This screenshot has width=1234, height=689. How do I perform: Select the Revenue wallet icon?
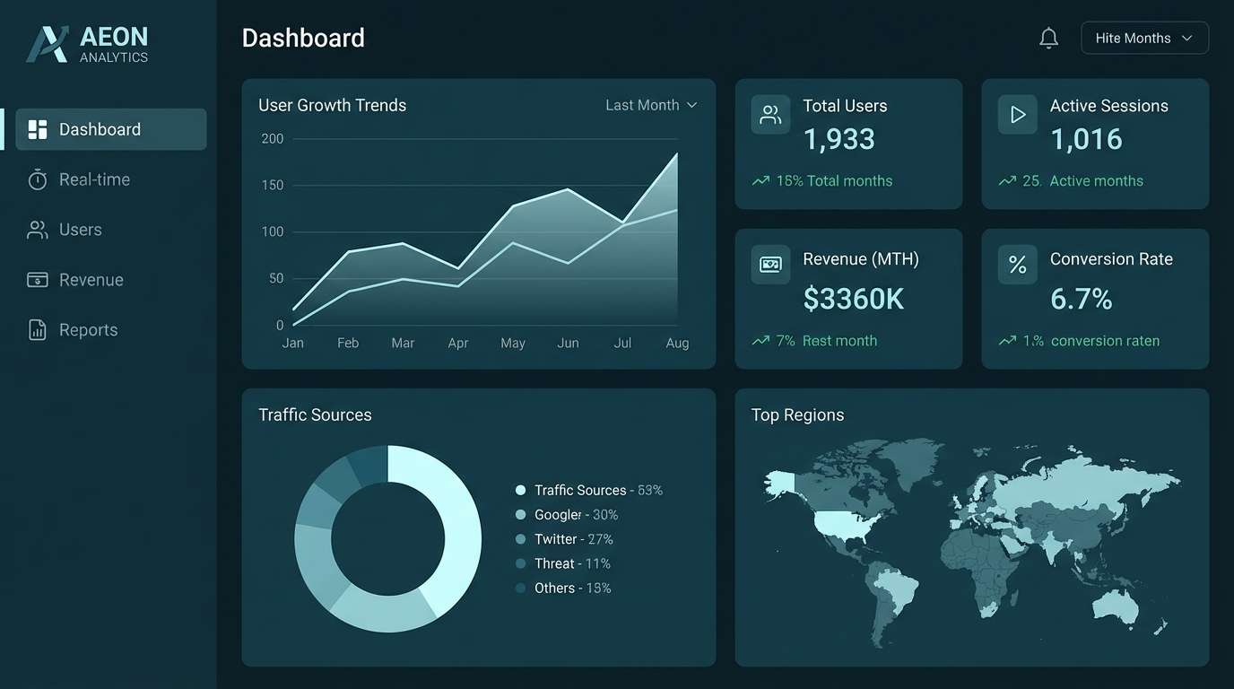pyautogui.click(x=37, y=279)
